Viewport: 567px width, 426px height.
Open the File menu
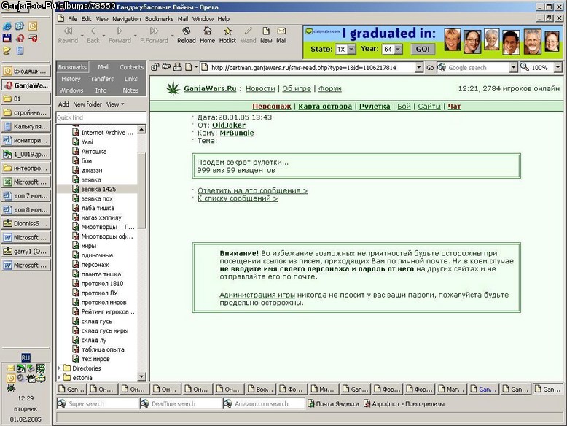coord(72,19)
